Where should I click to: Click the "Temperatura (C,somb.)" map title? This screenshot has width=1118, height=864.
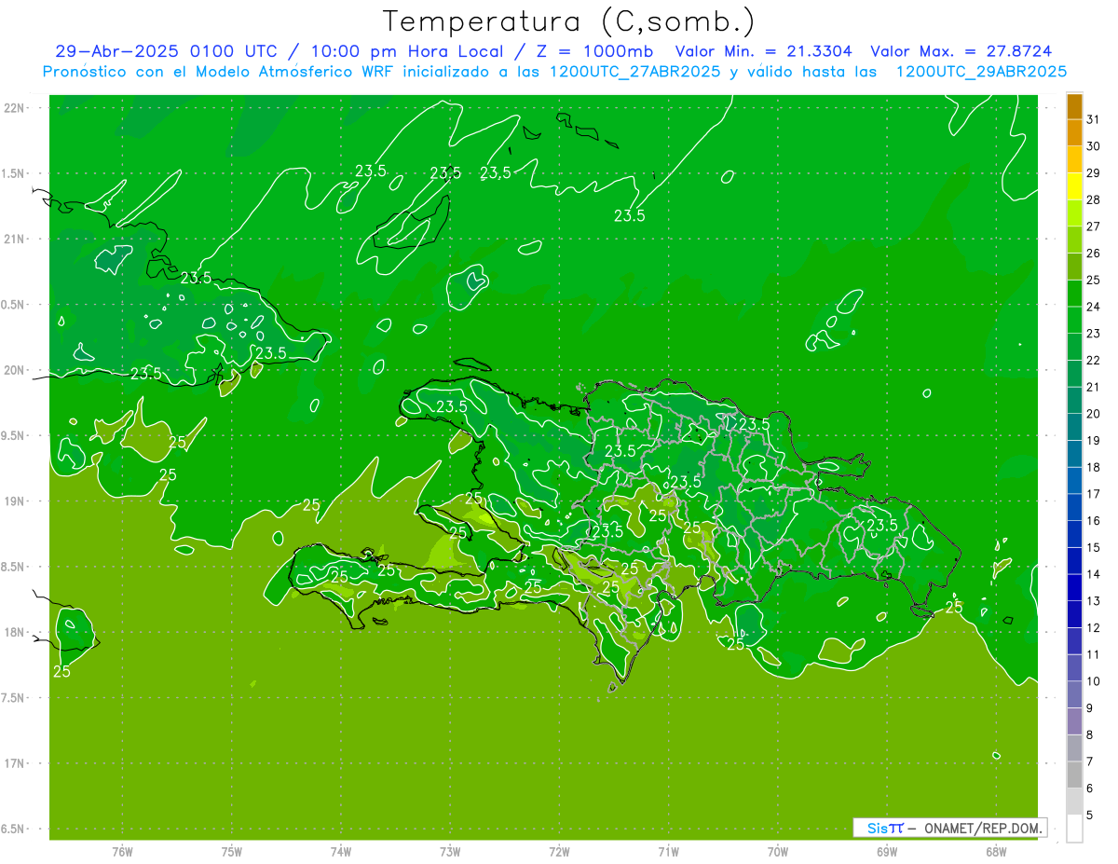[569, 21]
